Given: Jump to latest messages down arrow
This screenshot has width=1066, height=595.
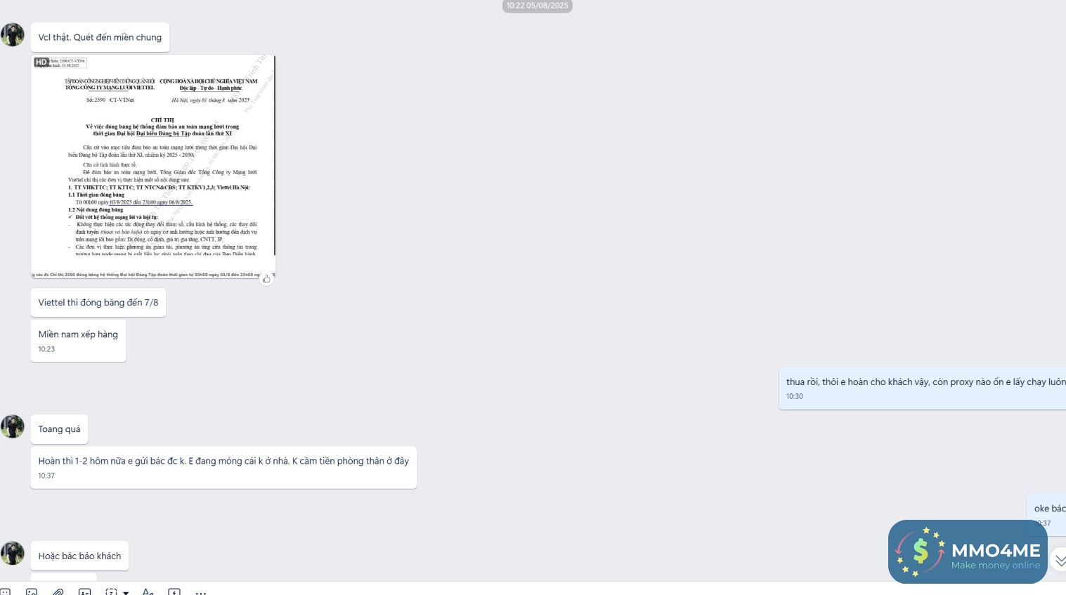Looking at the screenshot, I should coord(1060,560).
